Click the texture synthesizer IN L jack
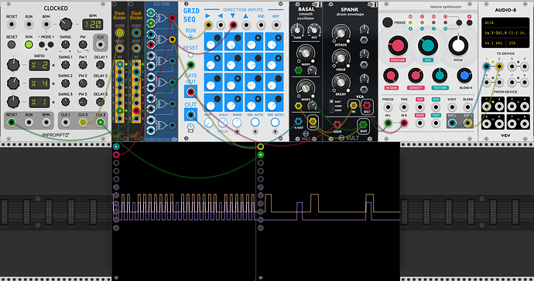Viewport: 534px width, 281px height. point(388,123)
